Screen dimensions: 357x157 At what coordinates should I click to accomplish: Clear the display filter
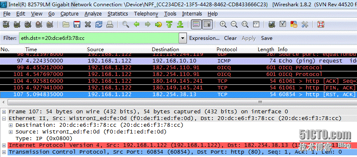point(230,38)
